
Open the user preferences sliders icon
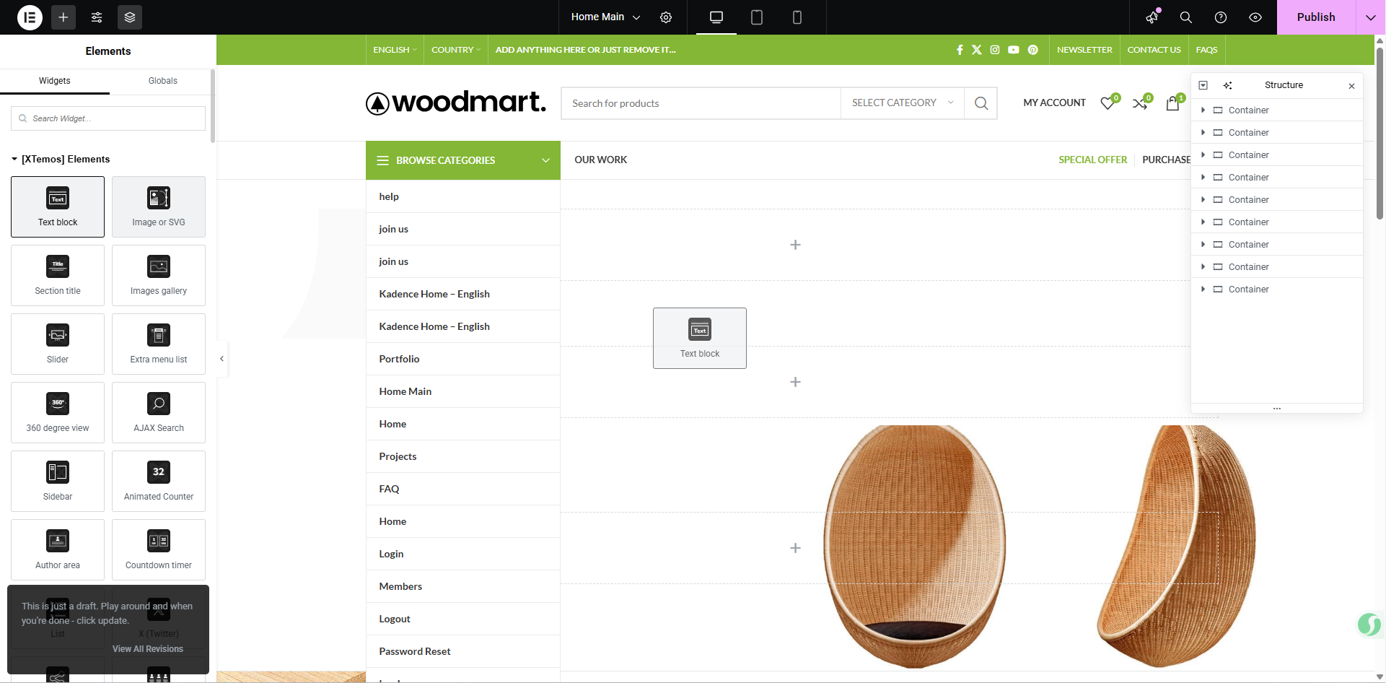click(x=97, y=17)
